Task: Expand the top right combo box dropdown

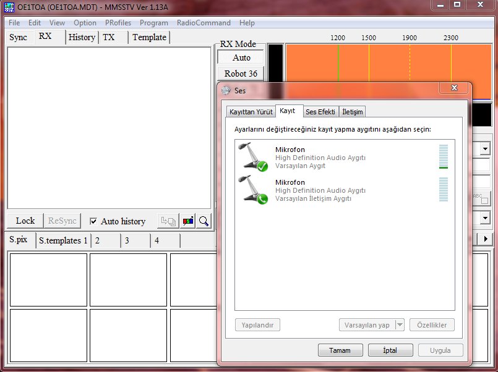Action: 485,149
